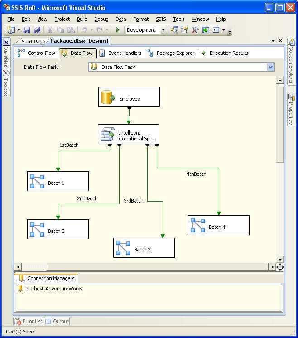Select the 4thBatch path label
This screenshot has height=338, width=298.
point(196,174)
